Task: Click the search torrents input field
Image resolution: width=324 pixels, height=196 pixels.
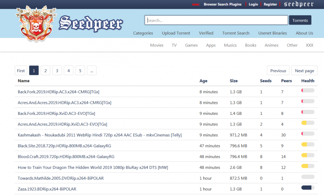Action: tap(216, 20)
